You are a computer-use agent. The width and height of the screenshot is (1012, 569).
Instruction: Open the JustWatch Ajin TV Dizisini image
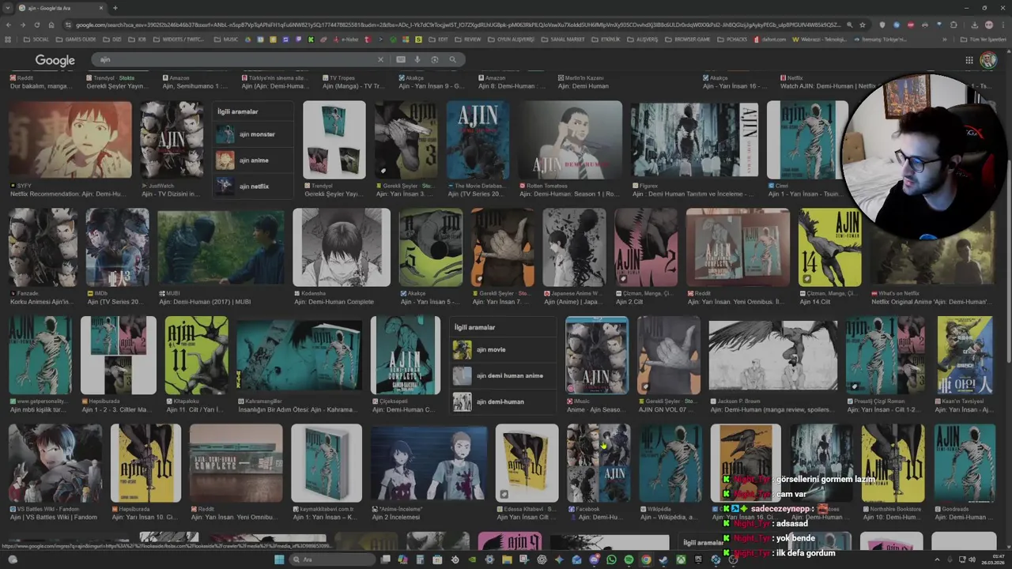[172, 140]
